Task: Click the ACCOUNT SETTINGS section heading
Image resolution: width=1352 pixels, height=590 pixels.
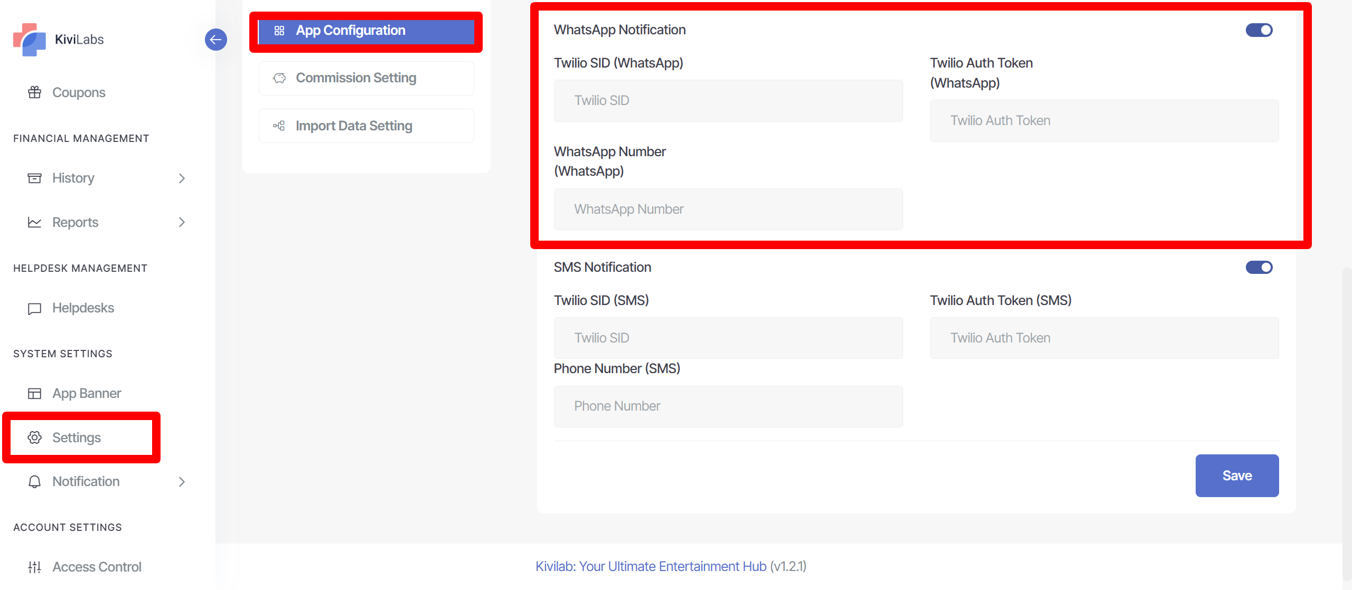Action: [68, 528]
